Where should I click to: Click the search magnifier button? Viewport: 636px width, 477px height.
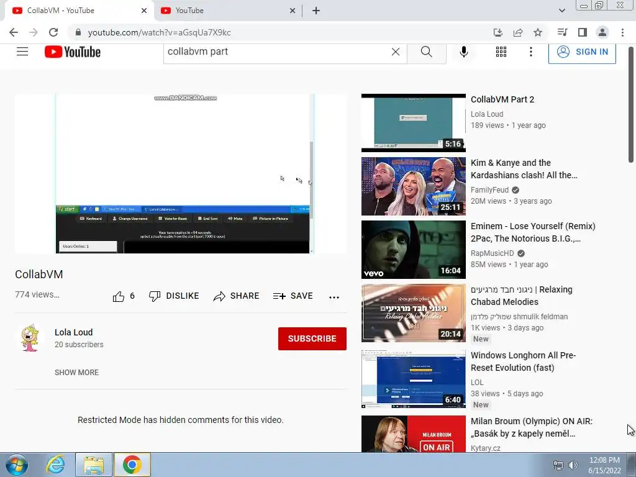point(426,52)
